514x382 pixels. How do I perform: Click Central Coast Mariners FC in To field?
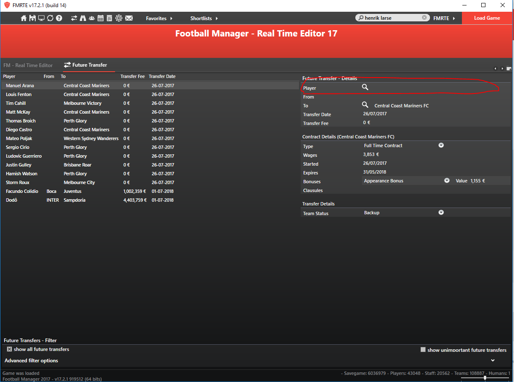coord(401,106)
